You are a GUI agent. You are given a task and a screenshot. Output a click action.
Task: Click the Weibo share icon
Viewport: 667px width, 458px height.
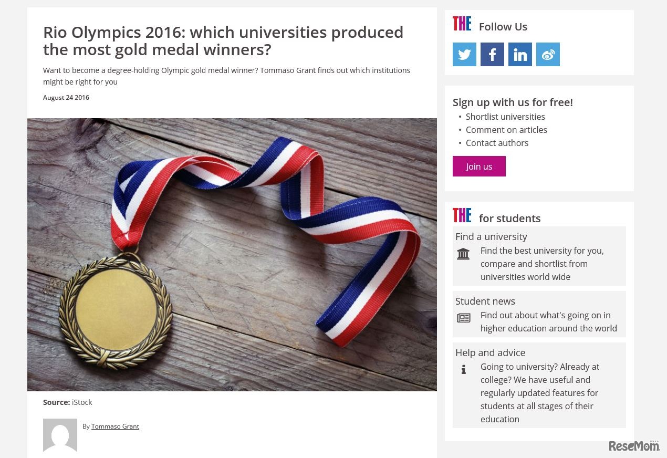[548, 54]
